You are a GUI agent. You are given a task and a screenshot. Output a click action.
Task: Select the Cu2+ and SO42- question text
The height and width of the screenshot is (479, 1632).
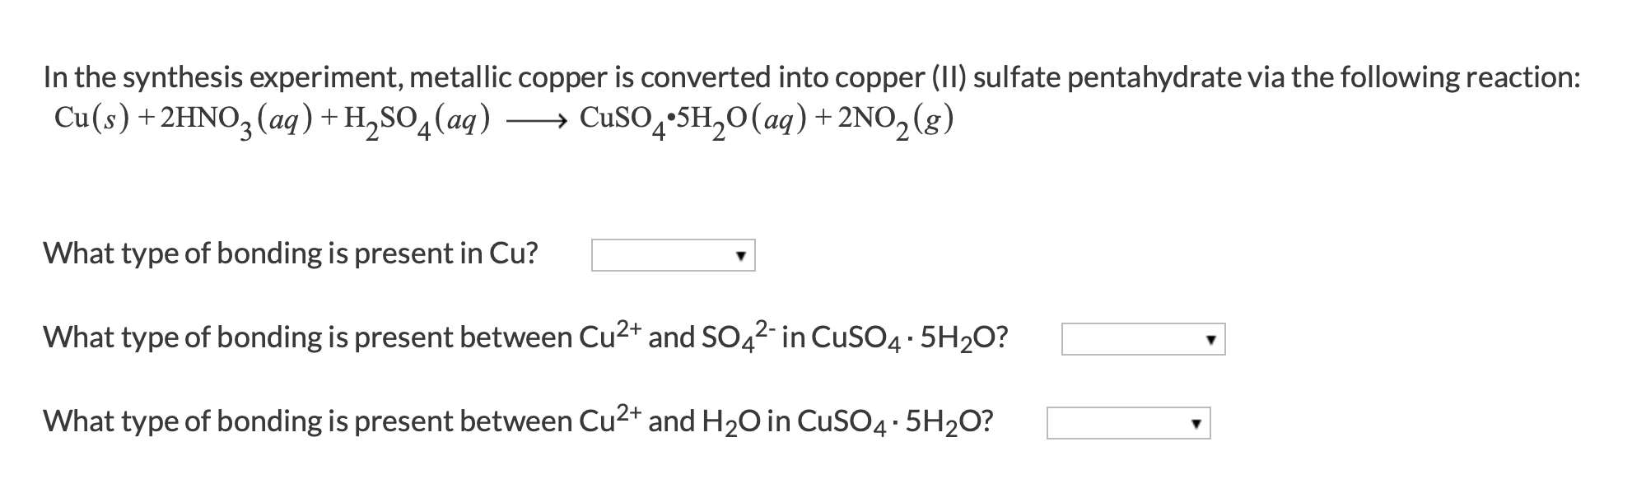pos(527,335)
